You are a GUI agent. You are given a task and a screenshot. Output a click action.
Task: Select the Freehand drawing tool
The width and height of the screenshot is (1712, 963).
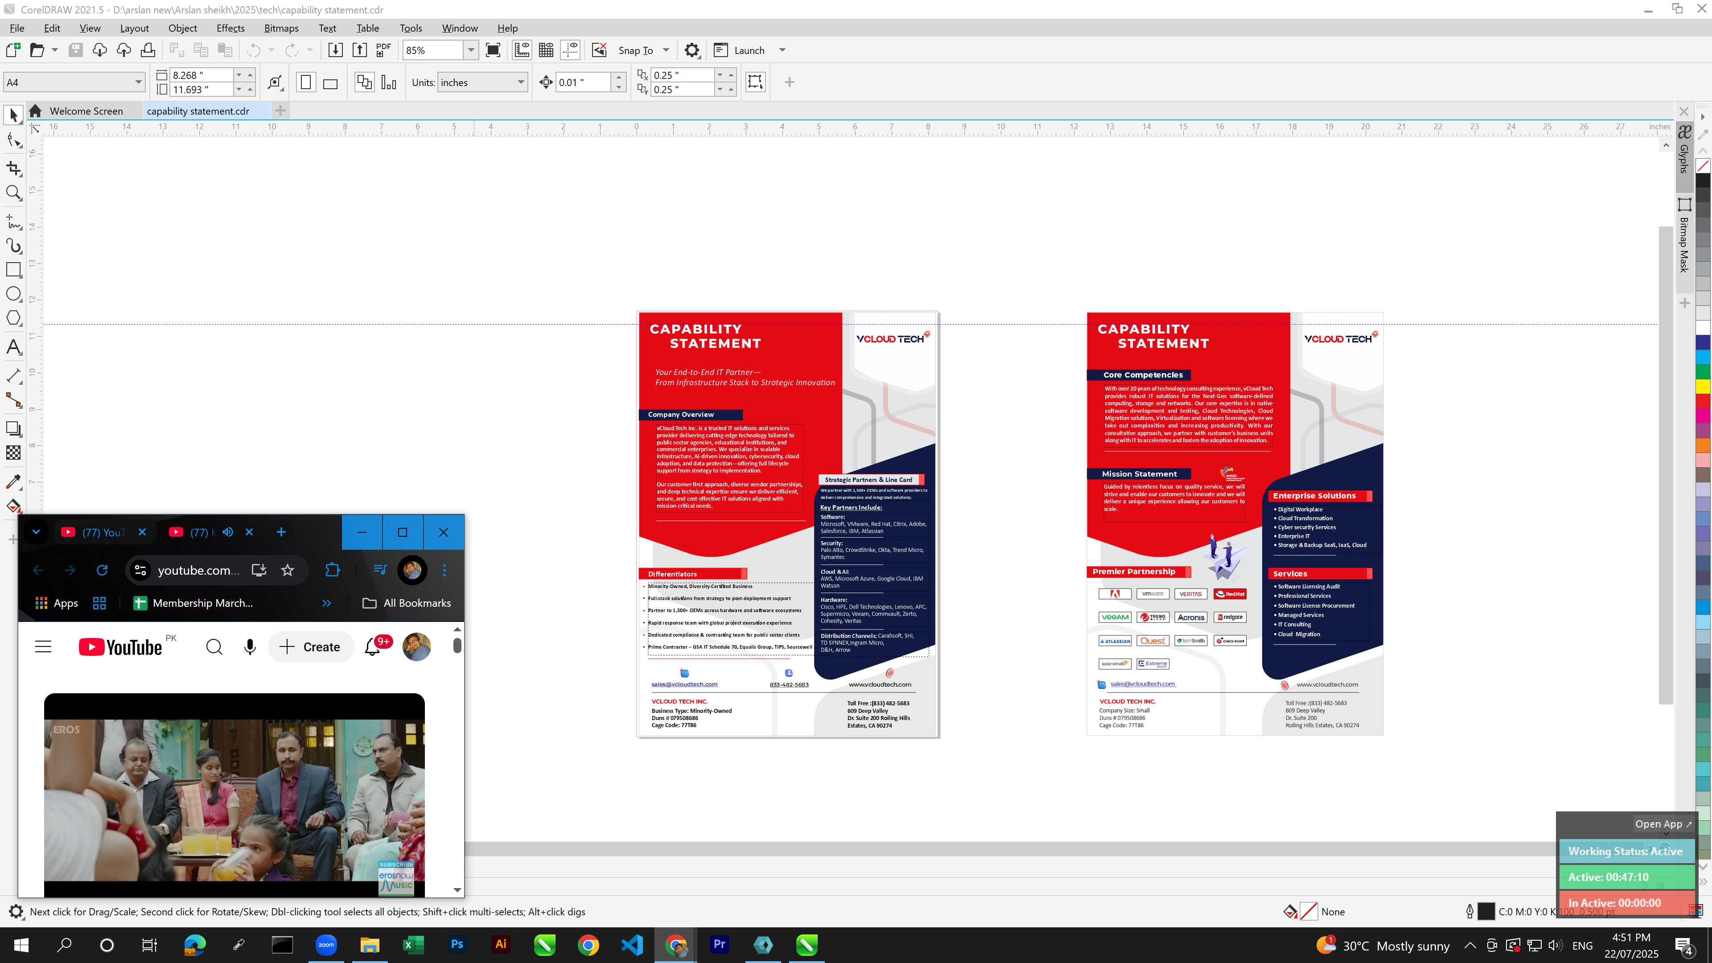13,221
